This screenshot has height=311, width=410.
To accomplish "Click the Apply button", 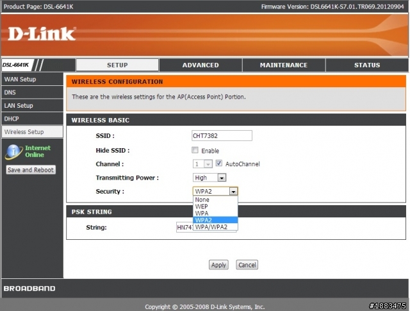I will point(218,265).
